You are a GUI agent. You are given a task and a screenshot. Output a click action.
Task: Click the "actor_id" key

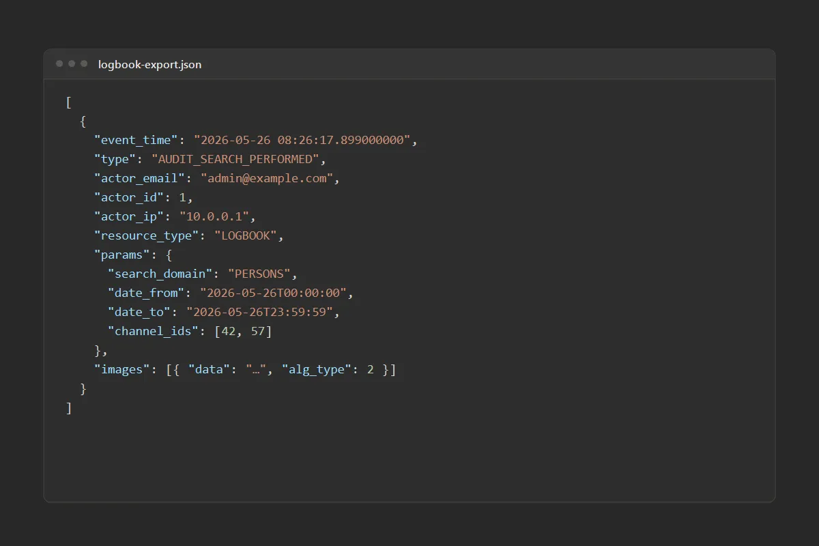click(130, 197)
